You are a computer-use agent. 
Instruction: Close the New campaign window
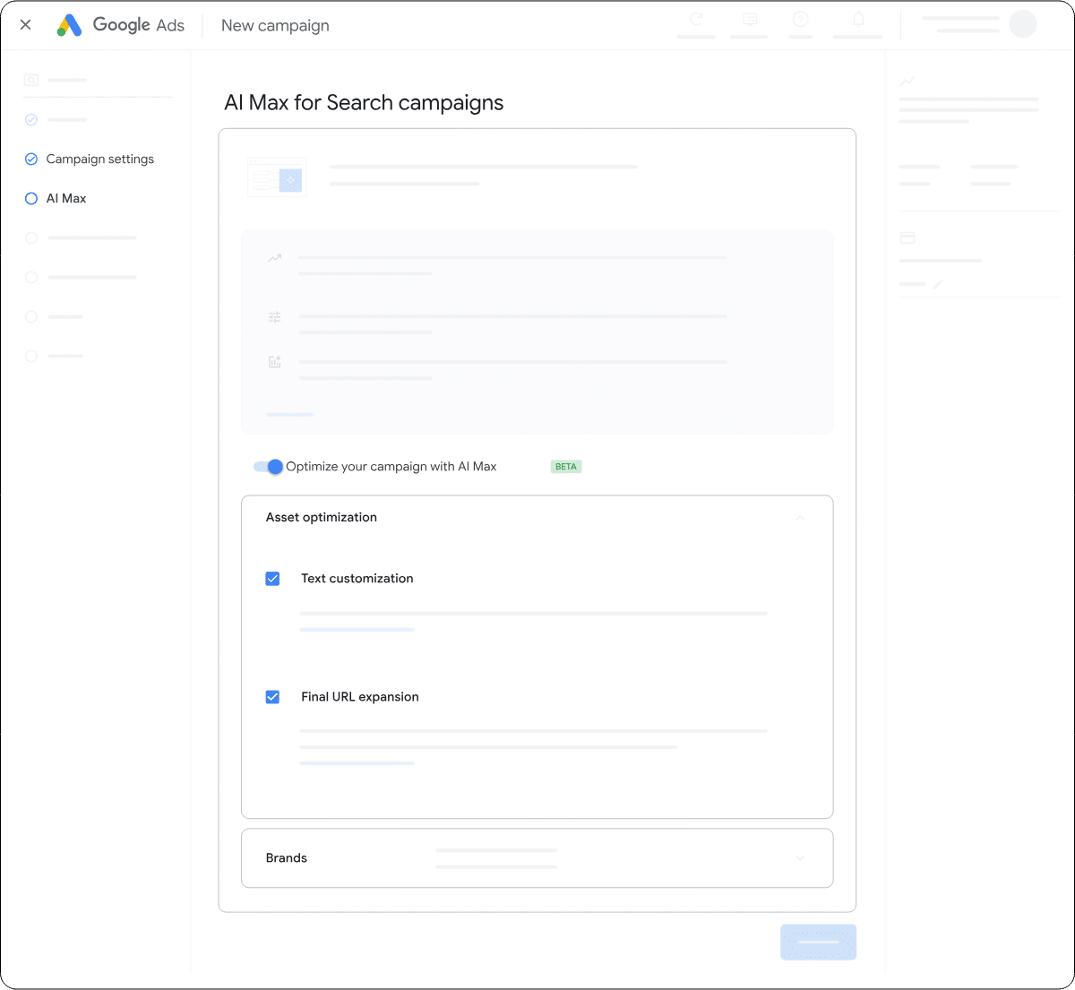[x=26, y=25]
